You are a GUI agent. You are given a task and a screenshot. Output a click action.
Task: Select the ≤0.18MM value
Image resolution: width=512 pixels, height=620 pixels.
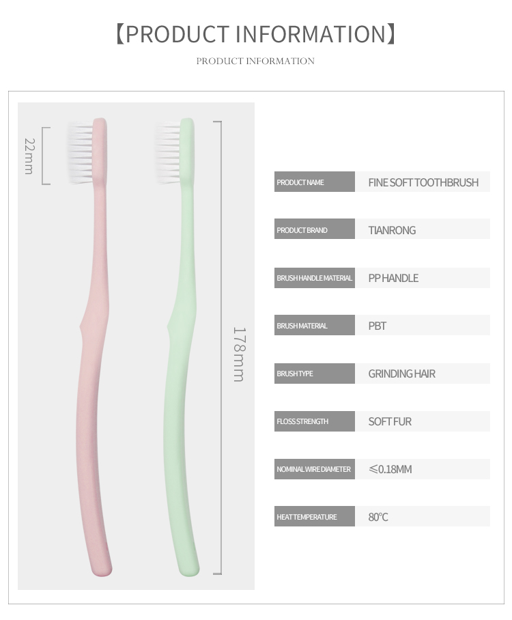pyautogui.click(x=390, y=469)
